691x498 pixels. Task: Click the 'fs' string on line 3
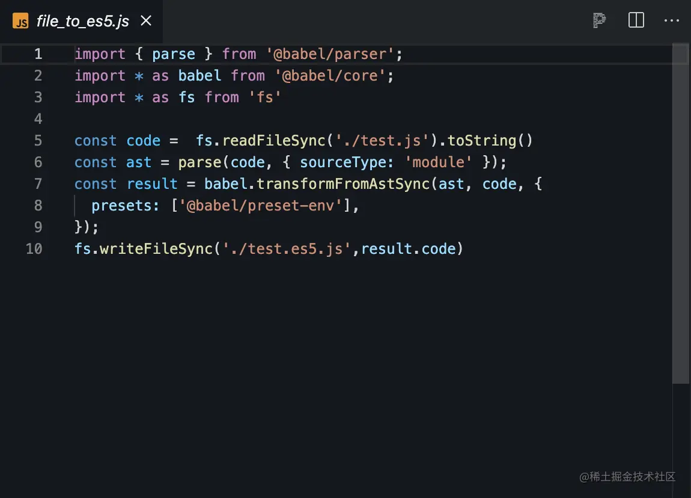point(265,97)
